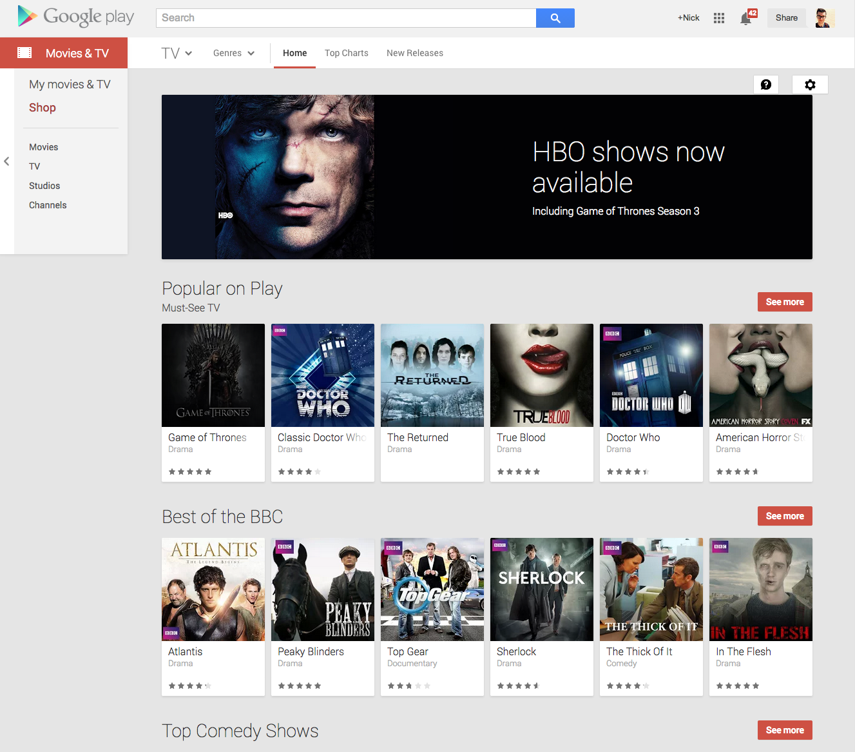The width and height of the screenshot is (855, 752).
Task: Open the user profile avatar
Action: click(x=825, y=18)
